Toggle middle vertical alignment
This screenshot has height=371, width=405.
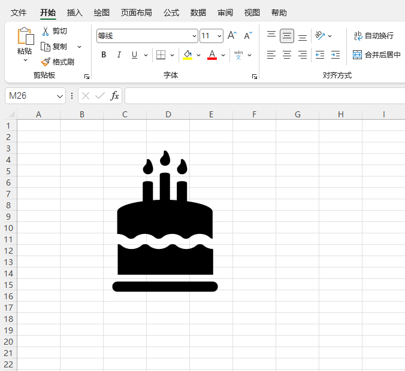(287, 36)
